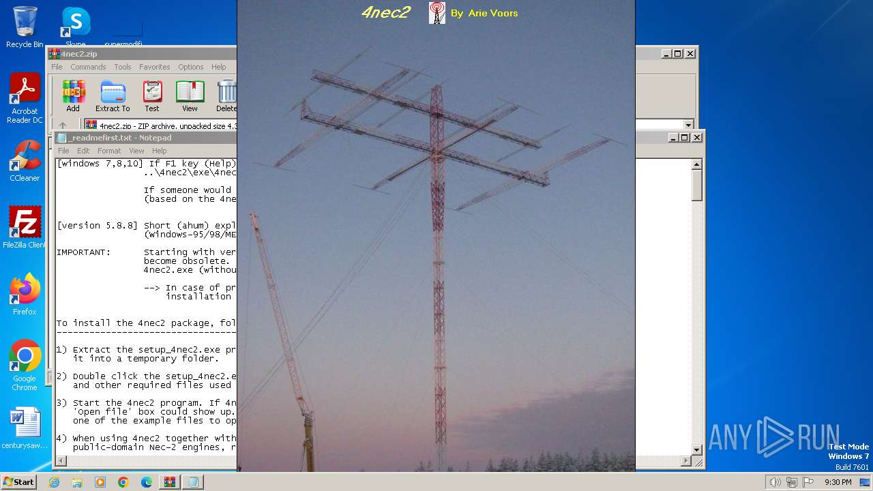This screenshot has width=873, height=491.
Task: Open the Help menu in WinRAR
Action: pyautogui.click(x=218, y=67)
